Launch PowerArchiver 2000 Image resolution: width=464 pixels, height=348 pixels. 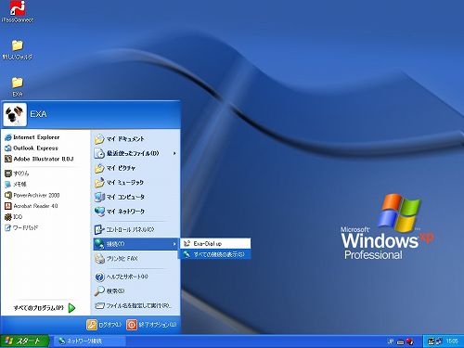[x=32, y=195]
